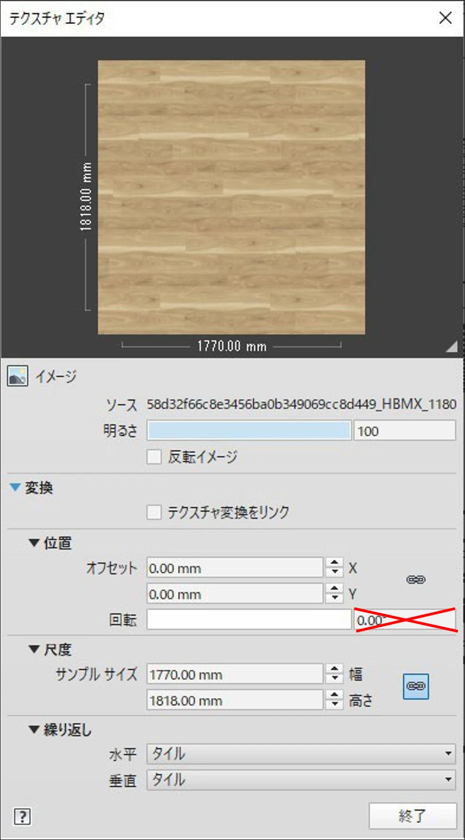
Task: Decrease the sample width value
Action: point(334,679)
